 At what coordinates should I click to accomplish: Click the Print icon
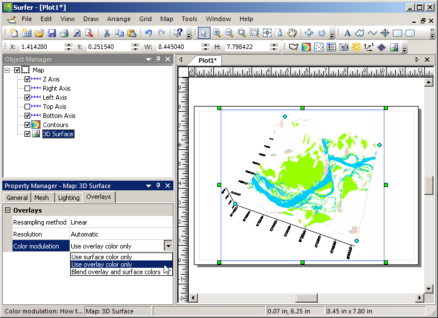coord(64,33)
